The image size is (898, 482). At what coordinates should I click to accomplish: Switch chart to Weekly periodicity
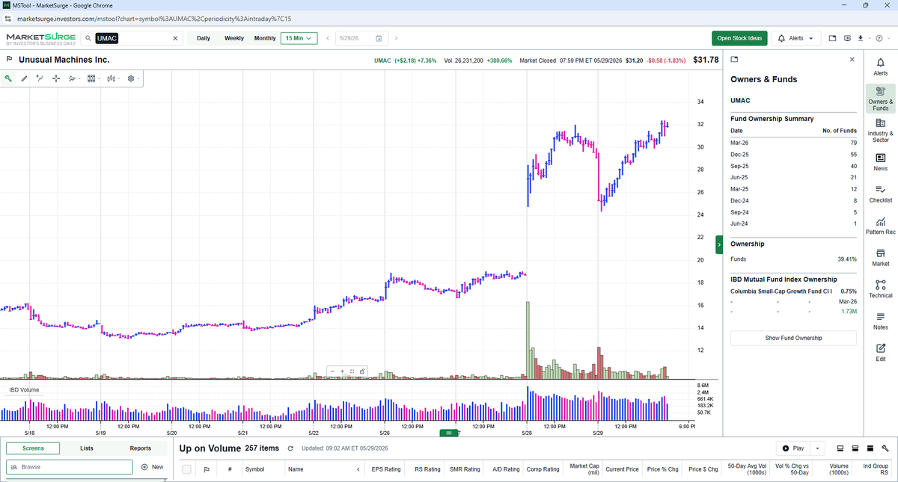[234, 38]
